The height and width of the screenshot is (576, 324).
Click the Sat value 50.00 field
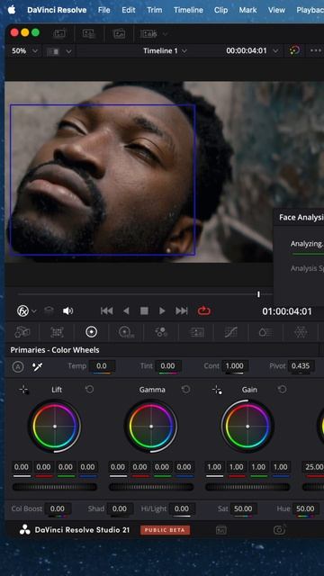point(243,509)
